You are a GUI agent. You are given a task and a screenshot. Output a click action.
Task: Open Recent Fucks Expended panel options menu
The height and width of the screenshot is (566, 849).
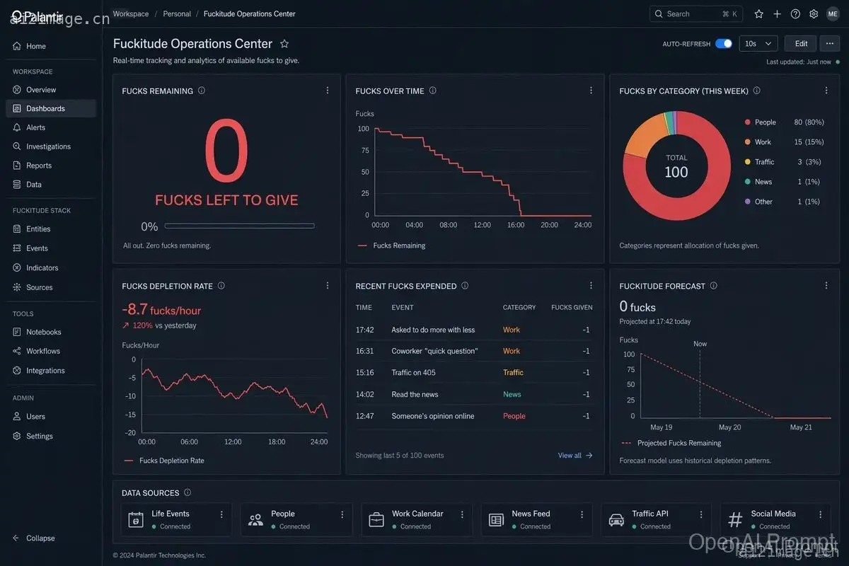tap(591, 286)
